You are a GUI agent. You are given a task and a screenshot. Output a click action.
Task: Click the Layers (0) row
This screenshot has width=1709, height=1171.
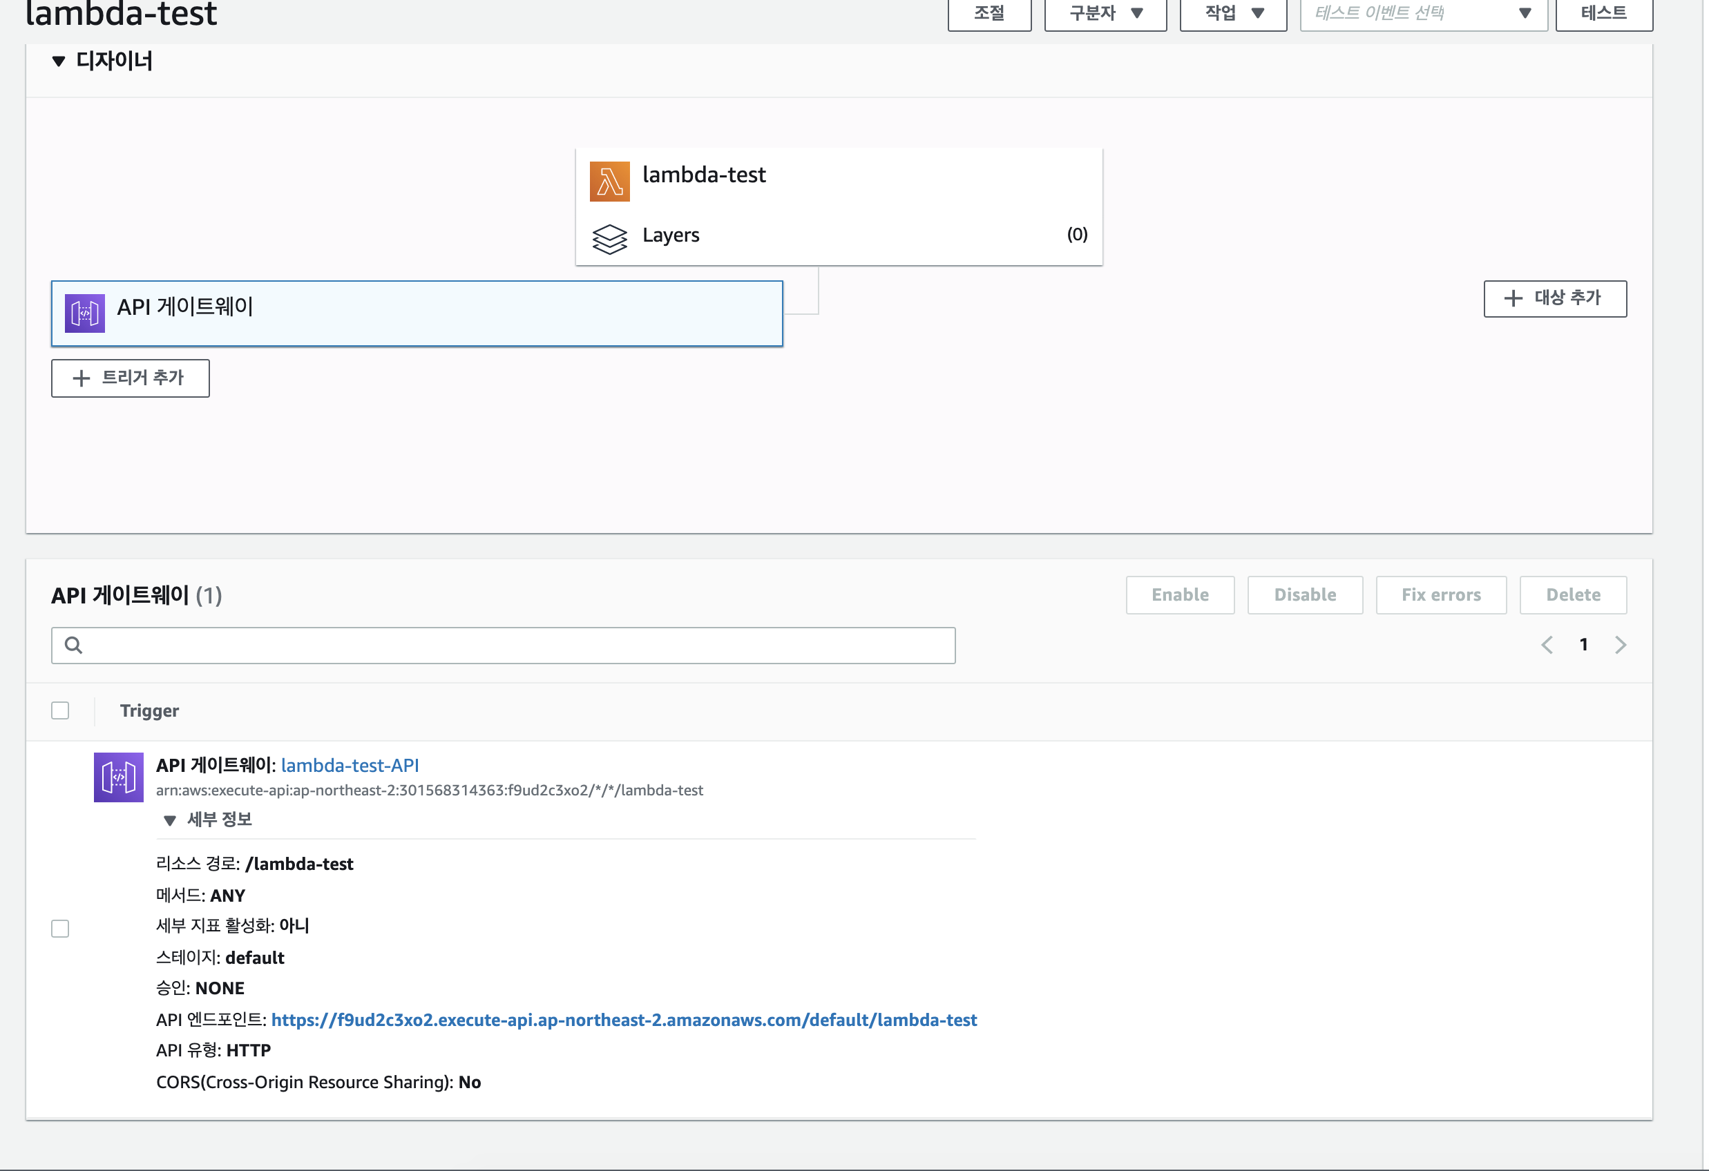(839, 235)
